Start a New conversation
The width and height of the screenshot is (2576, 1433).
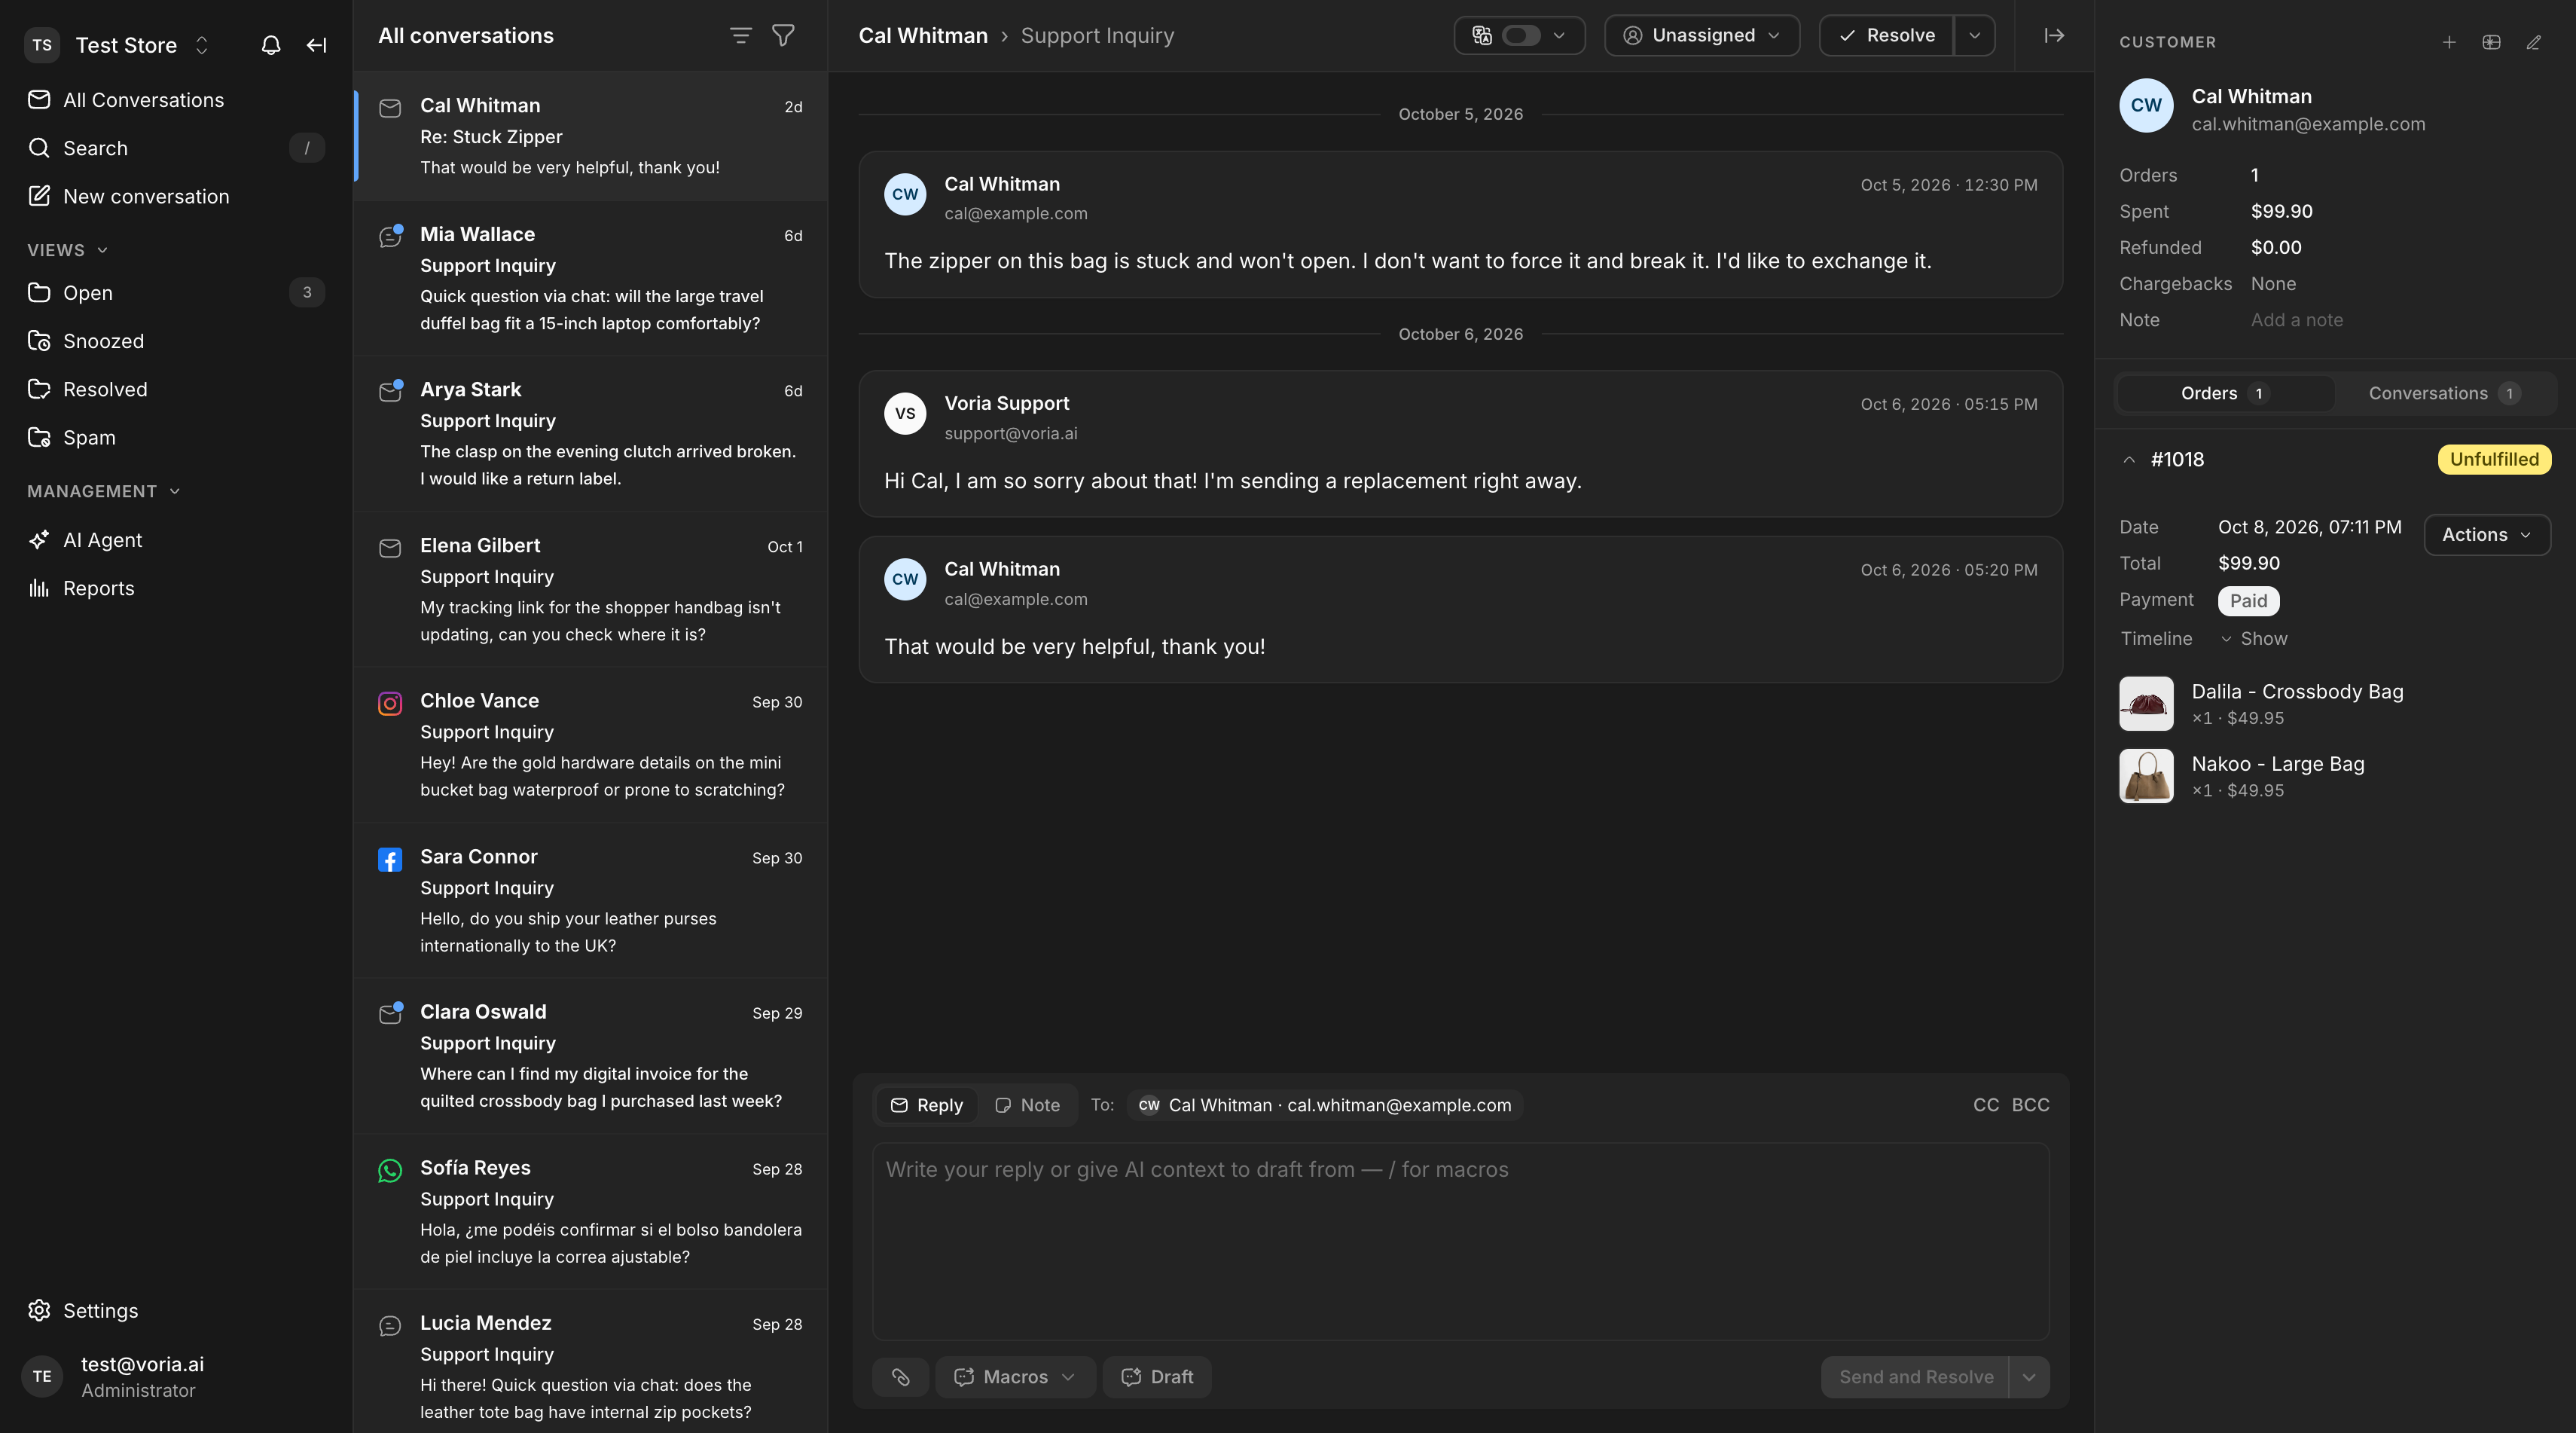point(176,196)
